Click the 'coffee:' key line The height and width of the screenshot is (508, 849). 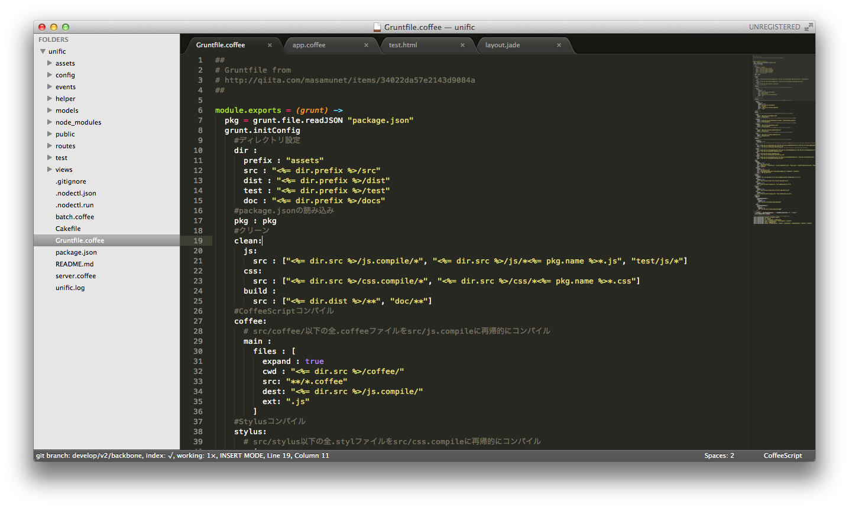click(250, 321)
